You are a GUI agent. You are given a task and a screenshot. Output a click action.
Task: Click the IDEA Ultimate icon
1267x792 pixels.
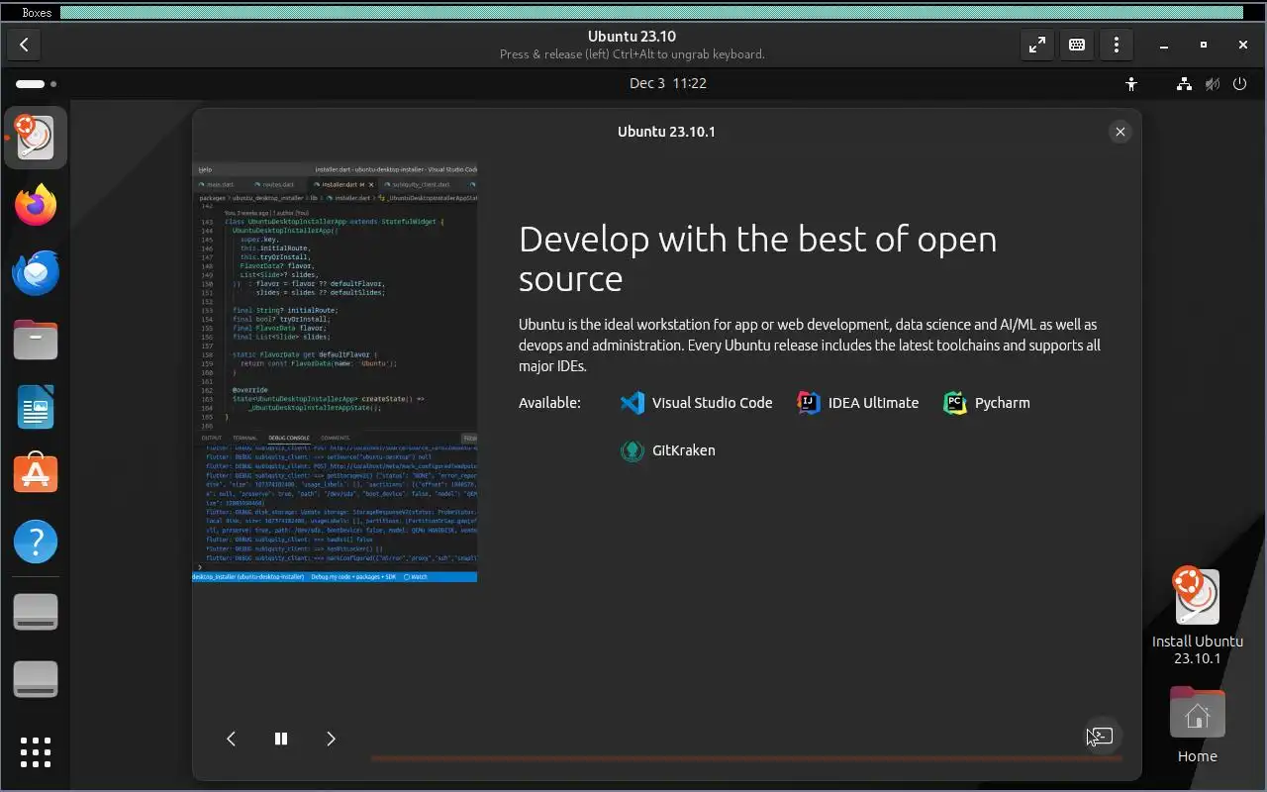[x=809, y=403]
